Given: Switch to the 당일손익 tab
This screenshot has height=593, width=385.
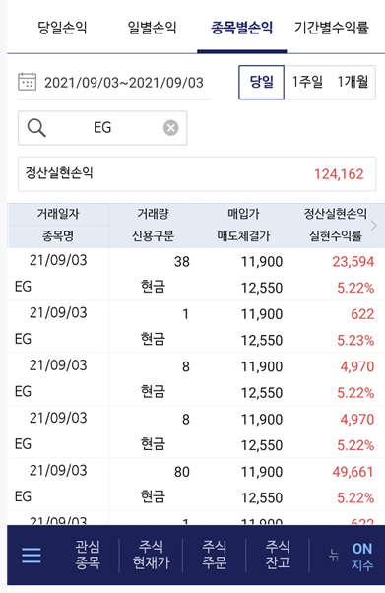Looking at the screenshot, I should 62,28.
